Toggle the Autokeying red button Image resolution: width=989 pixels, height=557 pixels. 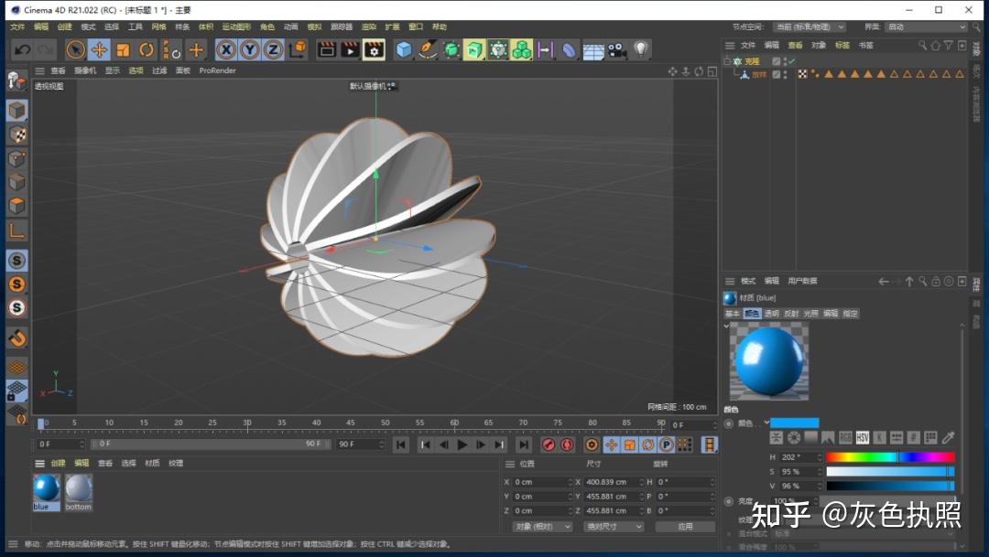click(x=567, y=445)
